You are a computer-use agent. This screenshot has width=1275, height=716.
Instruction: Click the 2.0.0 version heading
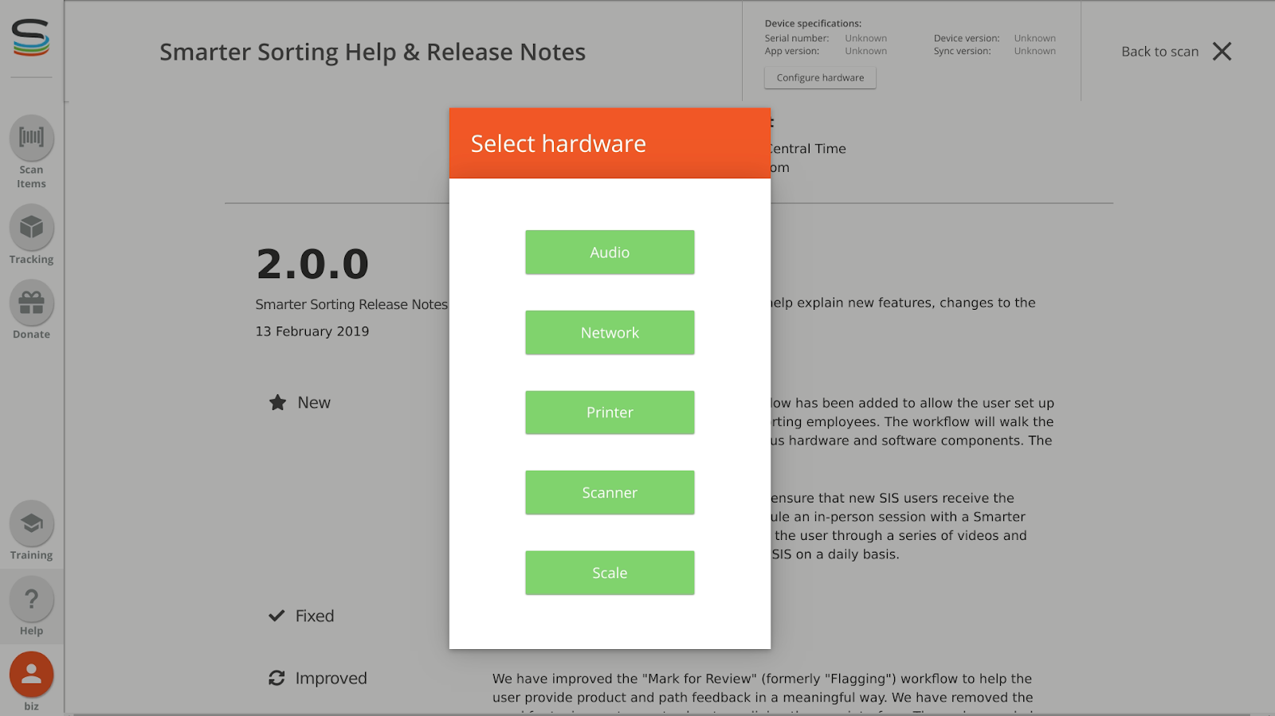tap(312, 264)
